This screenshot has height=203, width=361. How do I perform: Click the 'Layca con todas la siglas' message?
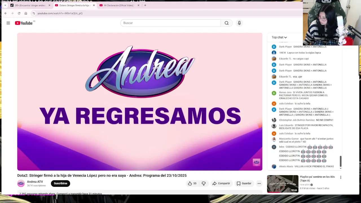pos(304,53)
